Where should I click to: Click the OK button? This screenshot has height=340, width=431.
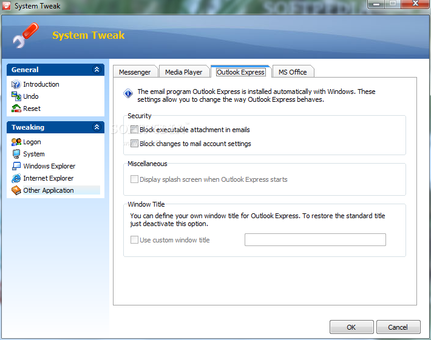tap(351, 327)
